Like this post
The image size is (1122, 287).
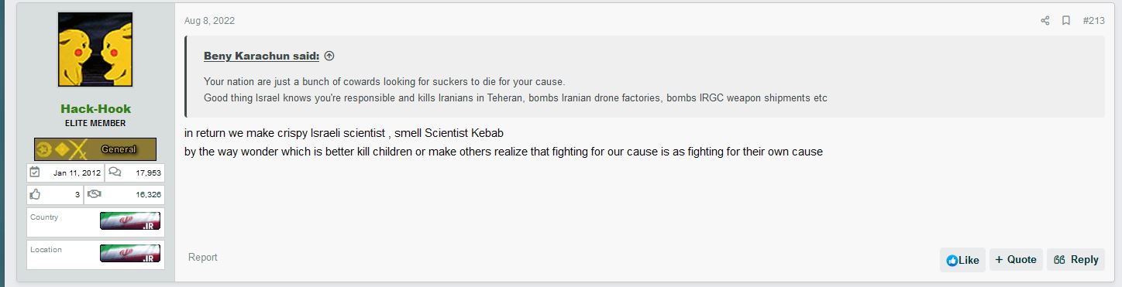pyautogui.click(x=962, y=260)
